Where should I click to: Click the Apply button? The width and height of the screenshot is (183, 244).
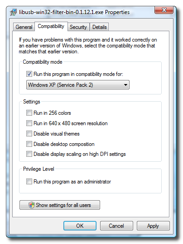(x=153, y=225)
